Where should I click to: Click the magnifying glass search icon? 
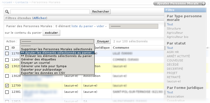(7, 12)
